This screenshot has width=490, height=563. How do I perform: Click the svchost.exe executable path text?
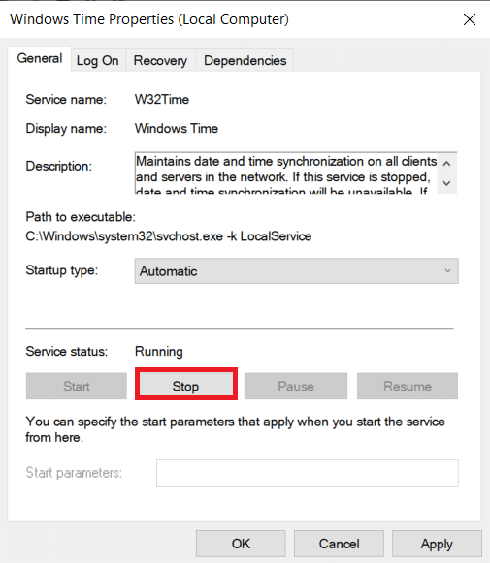click(x=168, y=236)
